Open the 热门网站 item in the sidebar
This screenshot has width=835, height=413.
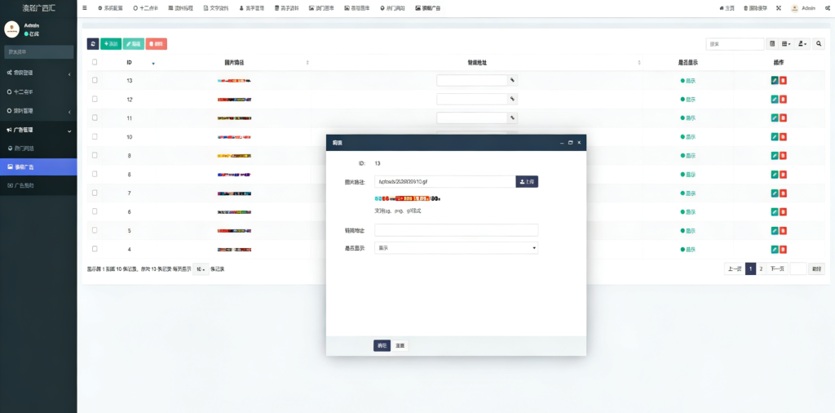(38, 149)
